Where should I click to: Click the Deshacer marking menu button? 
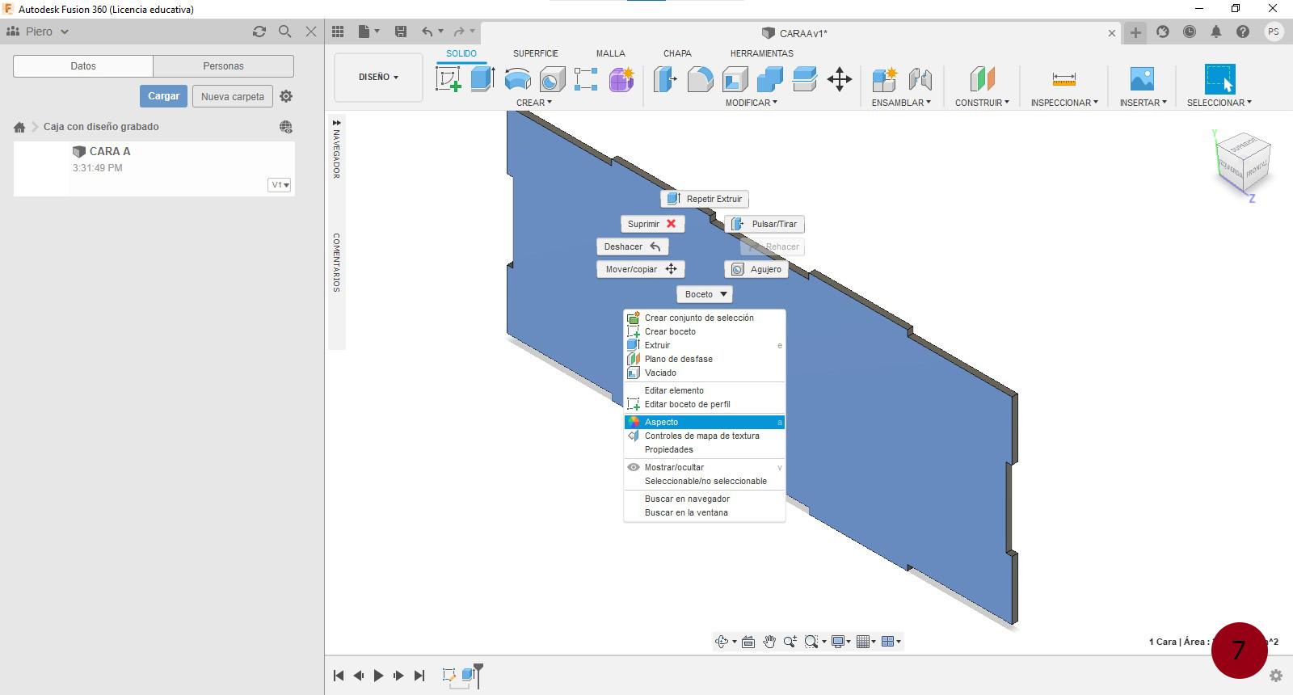pyautogui.click(x=633, y=246)
